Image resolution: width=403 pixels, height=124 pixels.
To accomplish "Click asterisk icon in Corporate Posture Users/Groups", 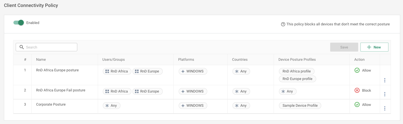I will (x=107, y=106).
